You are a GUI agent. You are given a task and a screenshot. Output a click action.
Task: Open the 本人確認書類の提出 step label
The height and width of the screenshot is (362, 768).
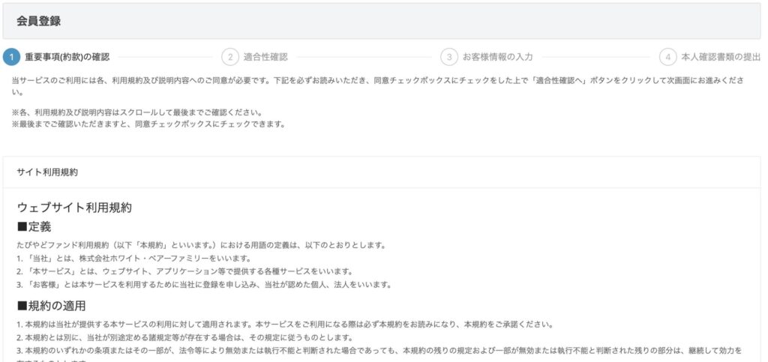coord(720,57)
